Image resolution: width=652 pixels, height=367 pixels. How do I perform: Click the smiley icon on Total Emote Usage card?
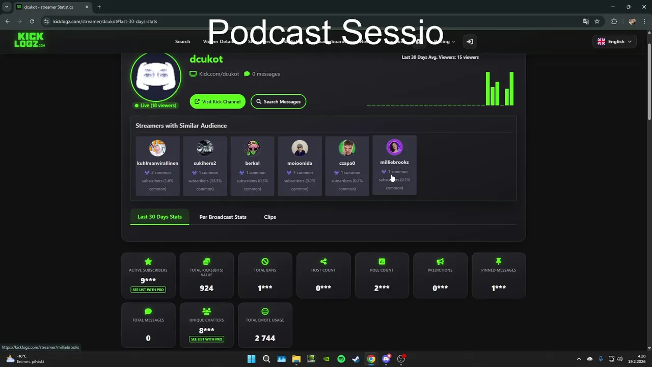click(265, 311)
